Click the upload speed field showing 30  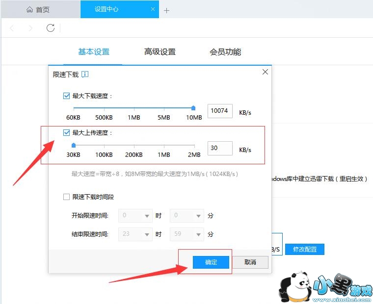pos(220,148)
